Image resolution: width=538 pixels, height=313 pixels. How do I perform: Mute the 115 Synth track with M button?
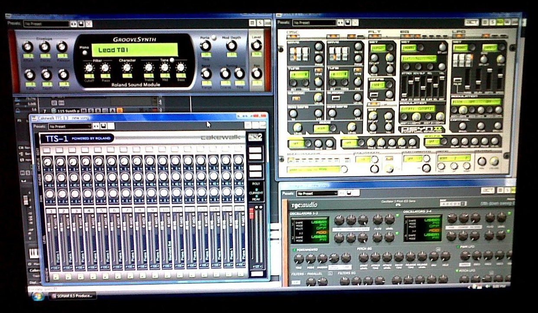tap(83, 111)
